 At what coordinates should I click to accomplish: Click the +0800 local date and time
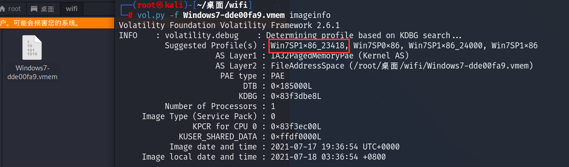click(331, 157)
